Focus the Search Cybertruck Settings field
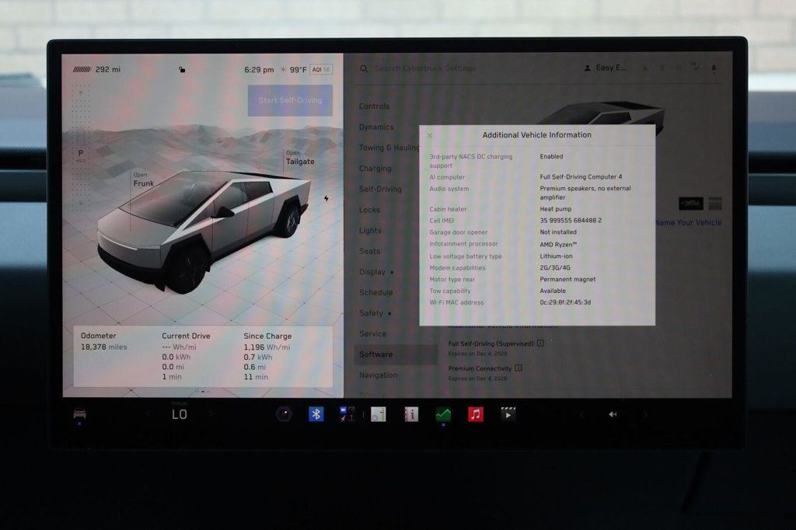Viewport: 796px width, 530px height. point(425,68)
